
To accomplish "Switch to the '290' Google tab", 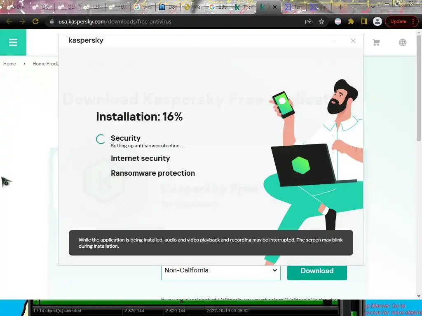I will (218, 7).
